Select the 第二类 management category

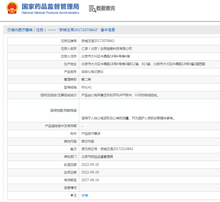(x=86, y=80)
